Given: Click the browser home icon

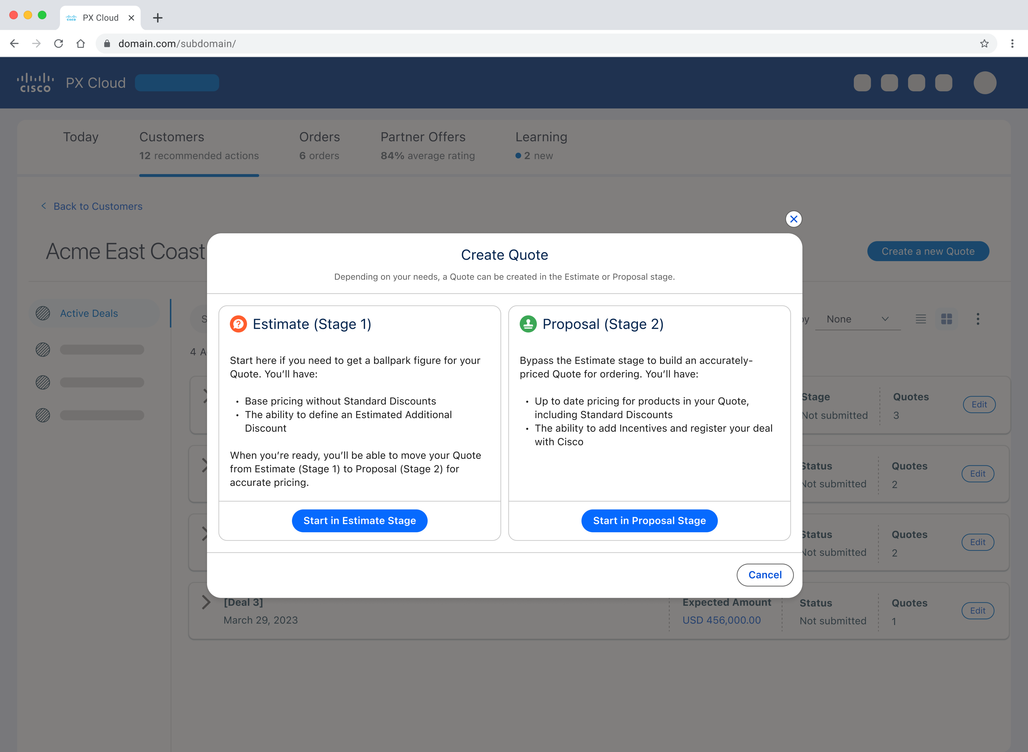Looking at the screenshot, I should 81,44.
